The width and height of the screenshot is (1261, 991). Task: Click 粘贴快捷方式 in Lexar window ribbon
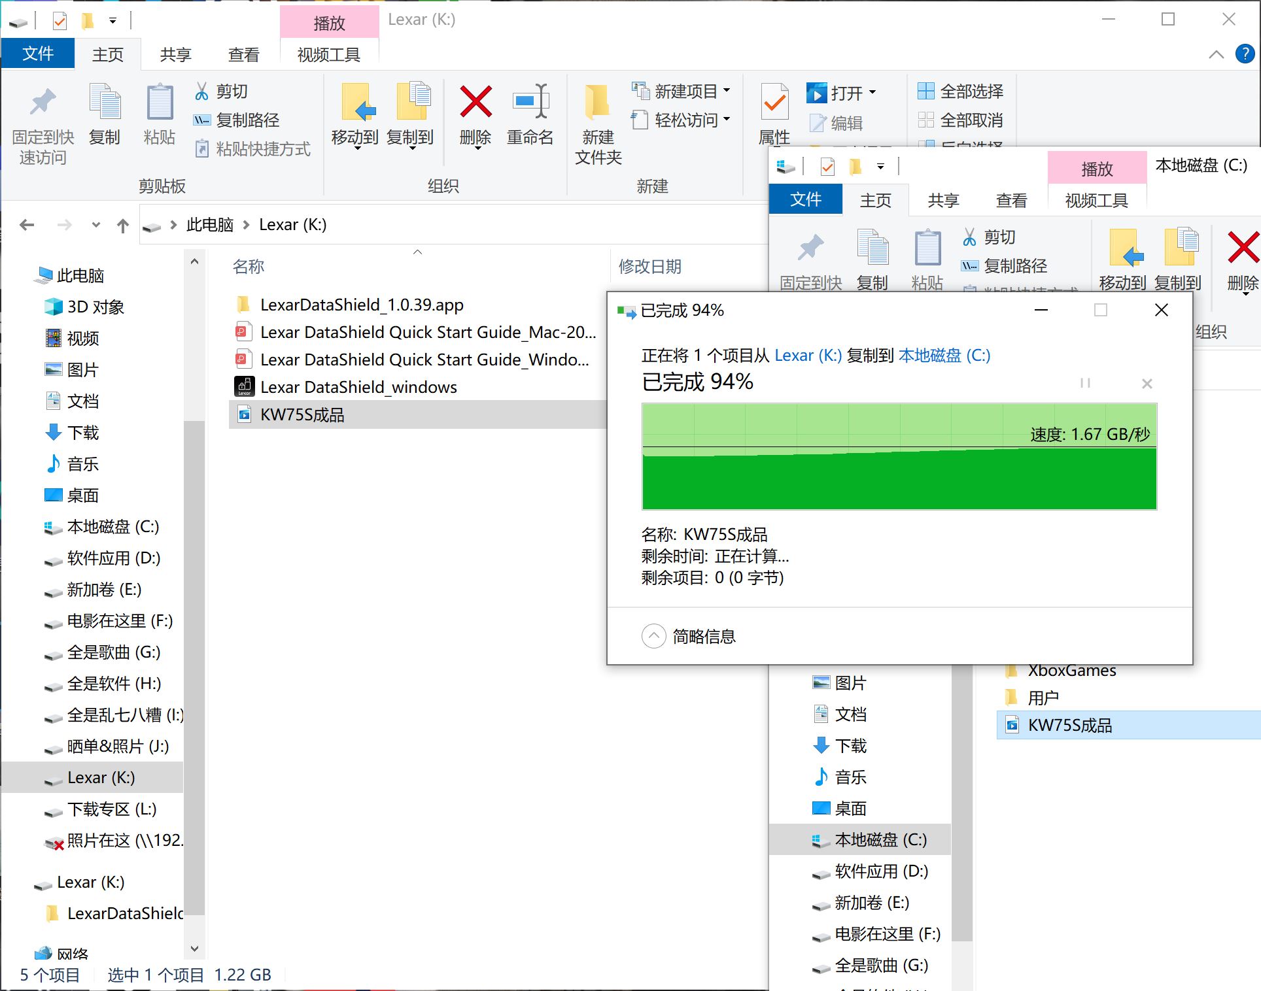[x=253, y=149]
